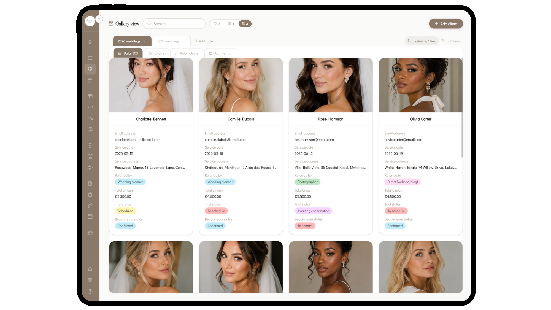Switch to the 2027 weddings tab
Viewport: 551px width, 310px height.
point(171,41)
